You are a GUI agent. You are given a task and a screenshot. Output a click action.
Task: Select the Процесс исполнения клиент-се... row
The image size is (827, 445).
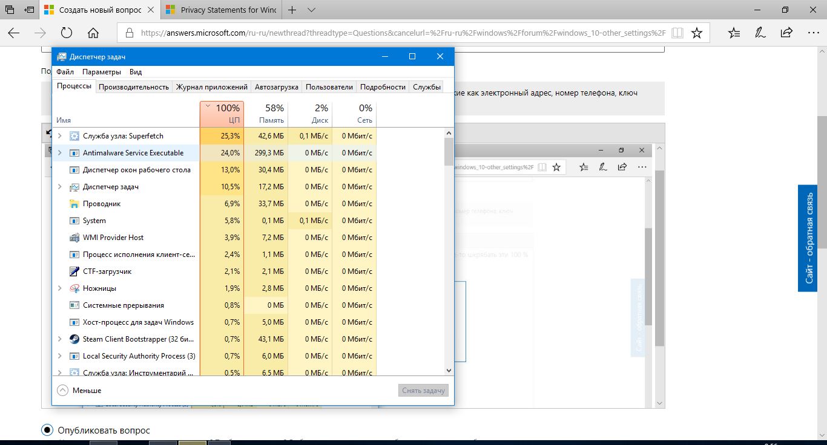pyautogui.click(x=214, y=255)
